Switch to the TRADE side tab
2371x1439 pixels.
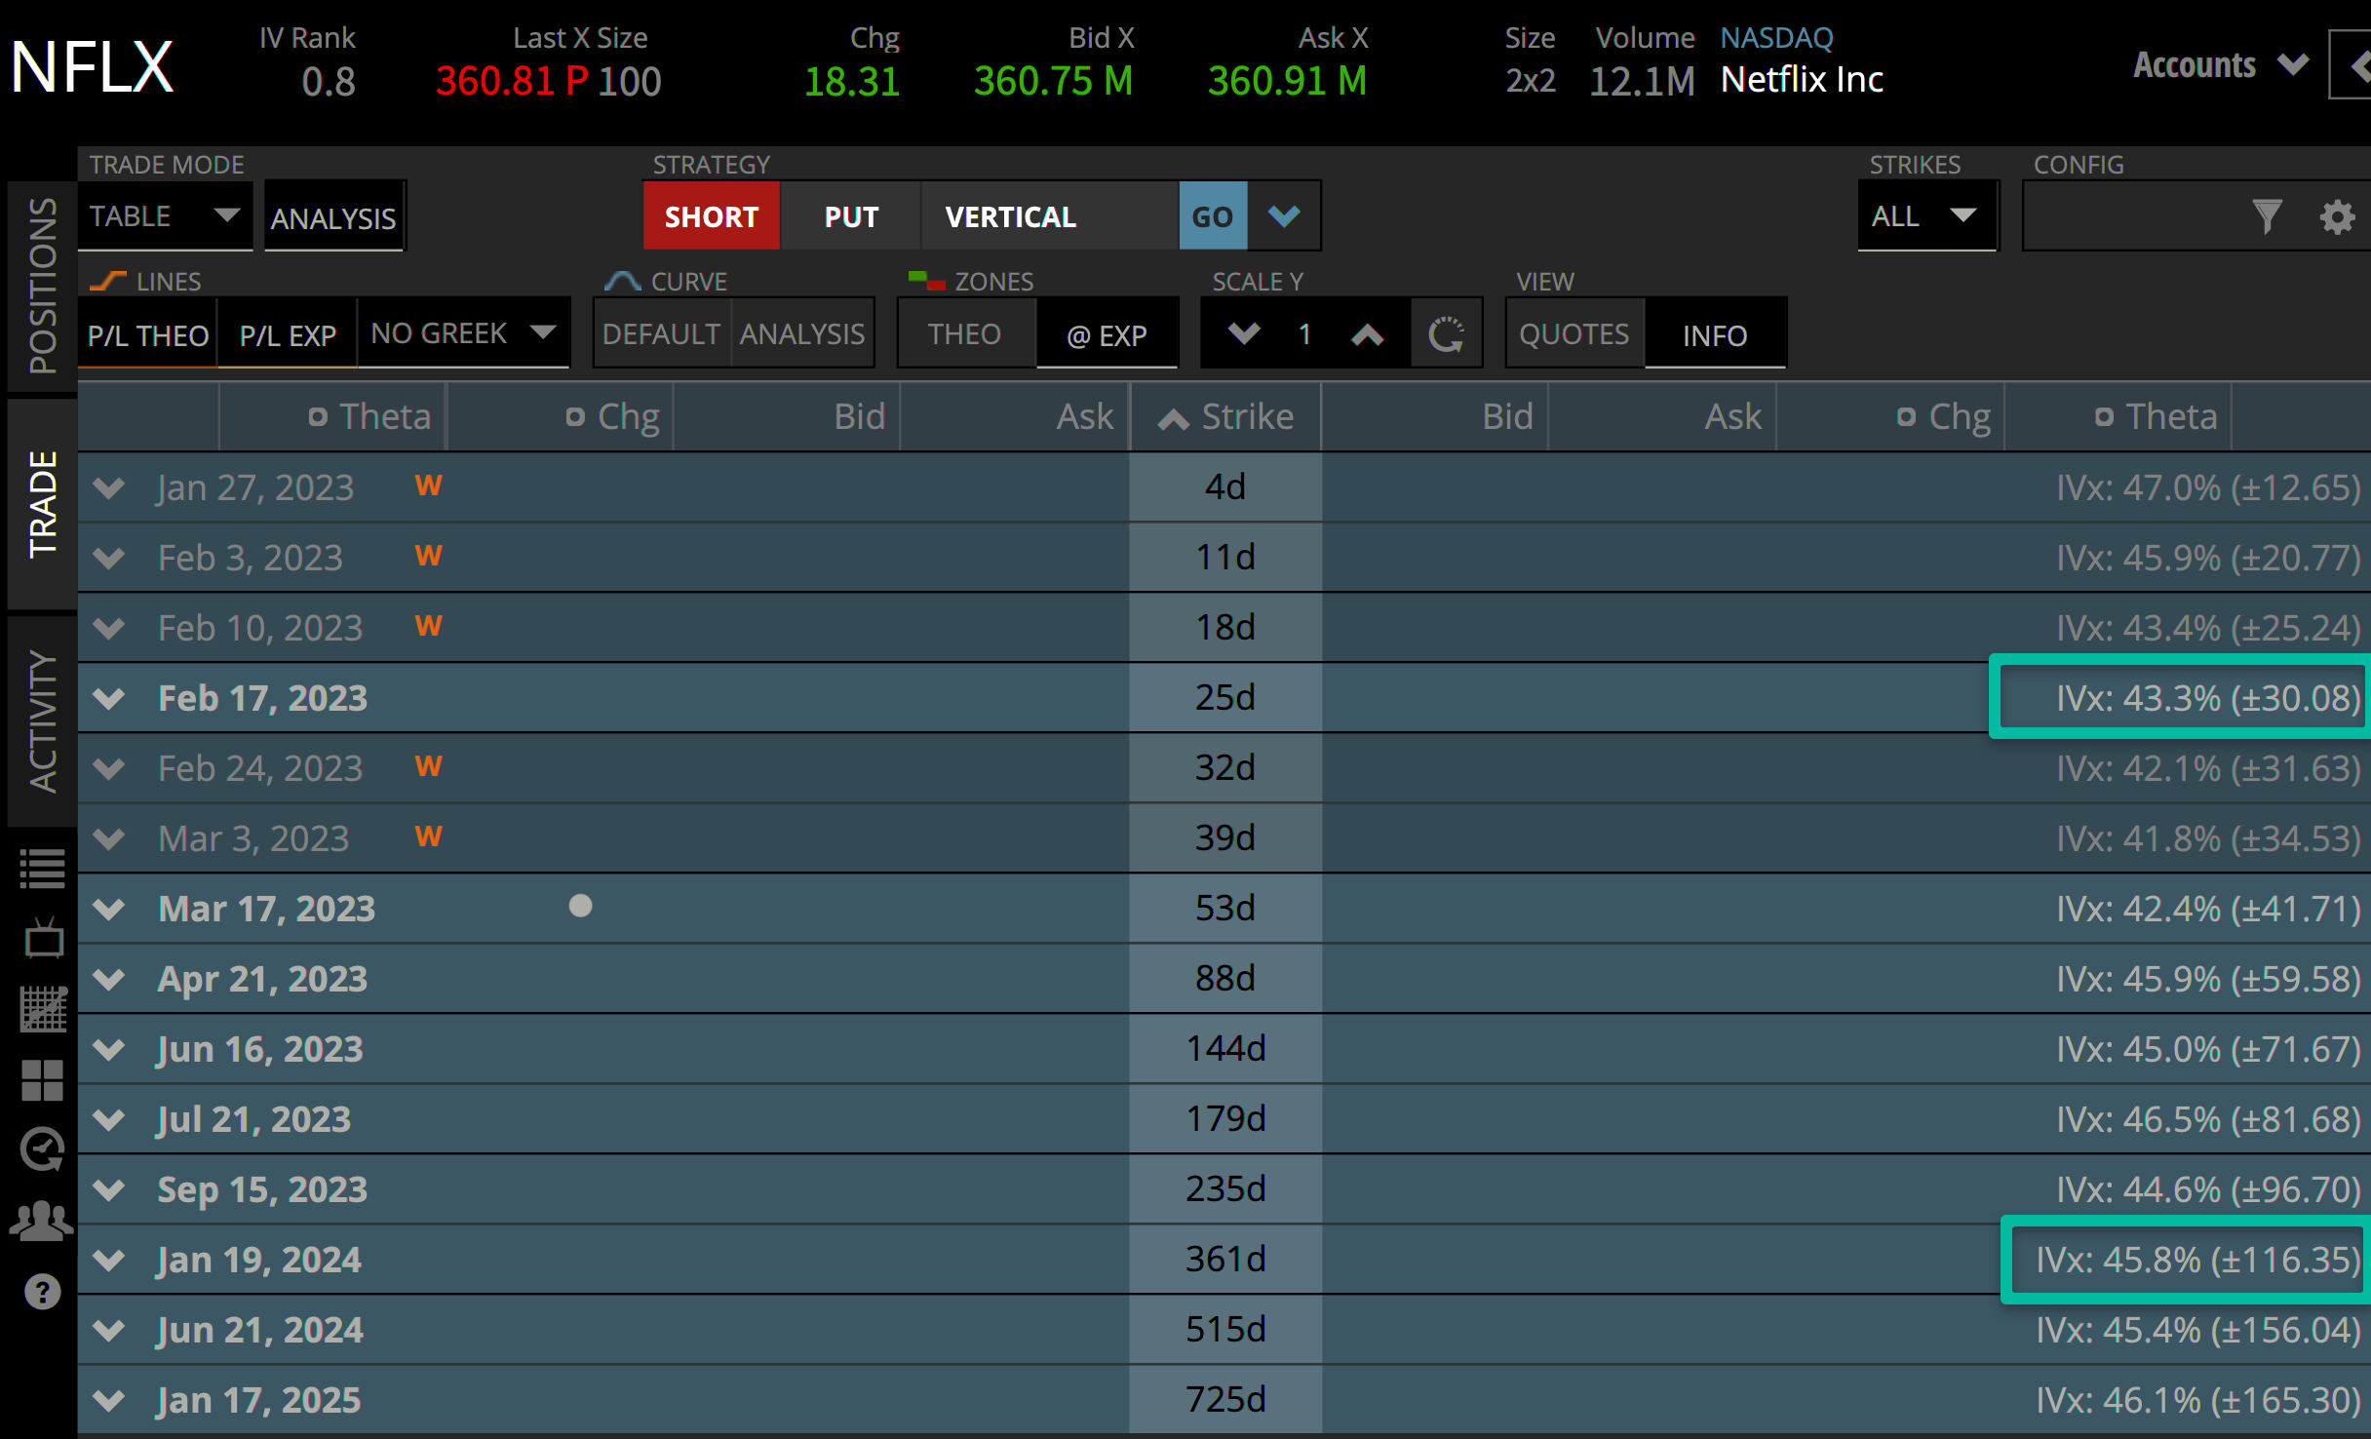pyautogui.click(x=42, y=504)
